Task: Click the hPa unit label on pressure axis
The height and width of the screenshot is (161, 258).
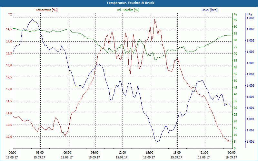Action: (x=249, y=14)
